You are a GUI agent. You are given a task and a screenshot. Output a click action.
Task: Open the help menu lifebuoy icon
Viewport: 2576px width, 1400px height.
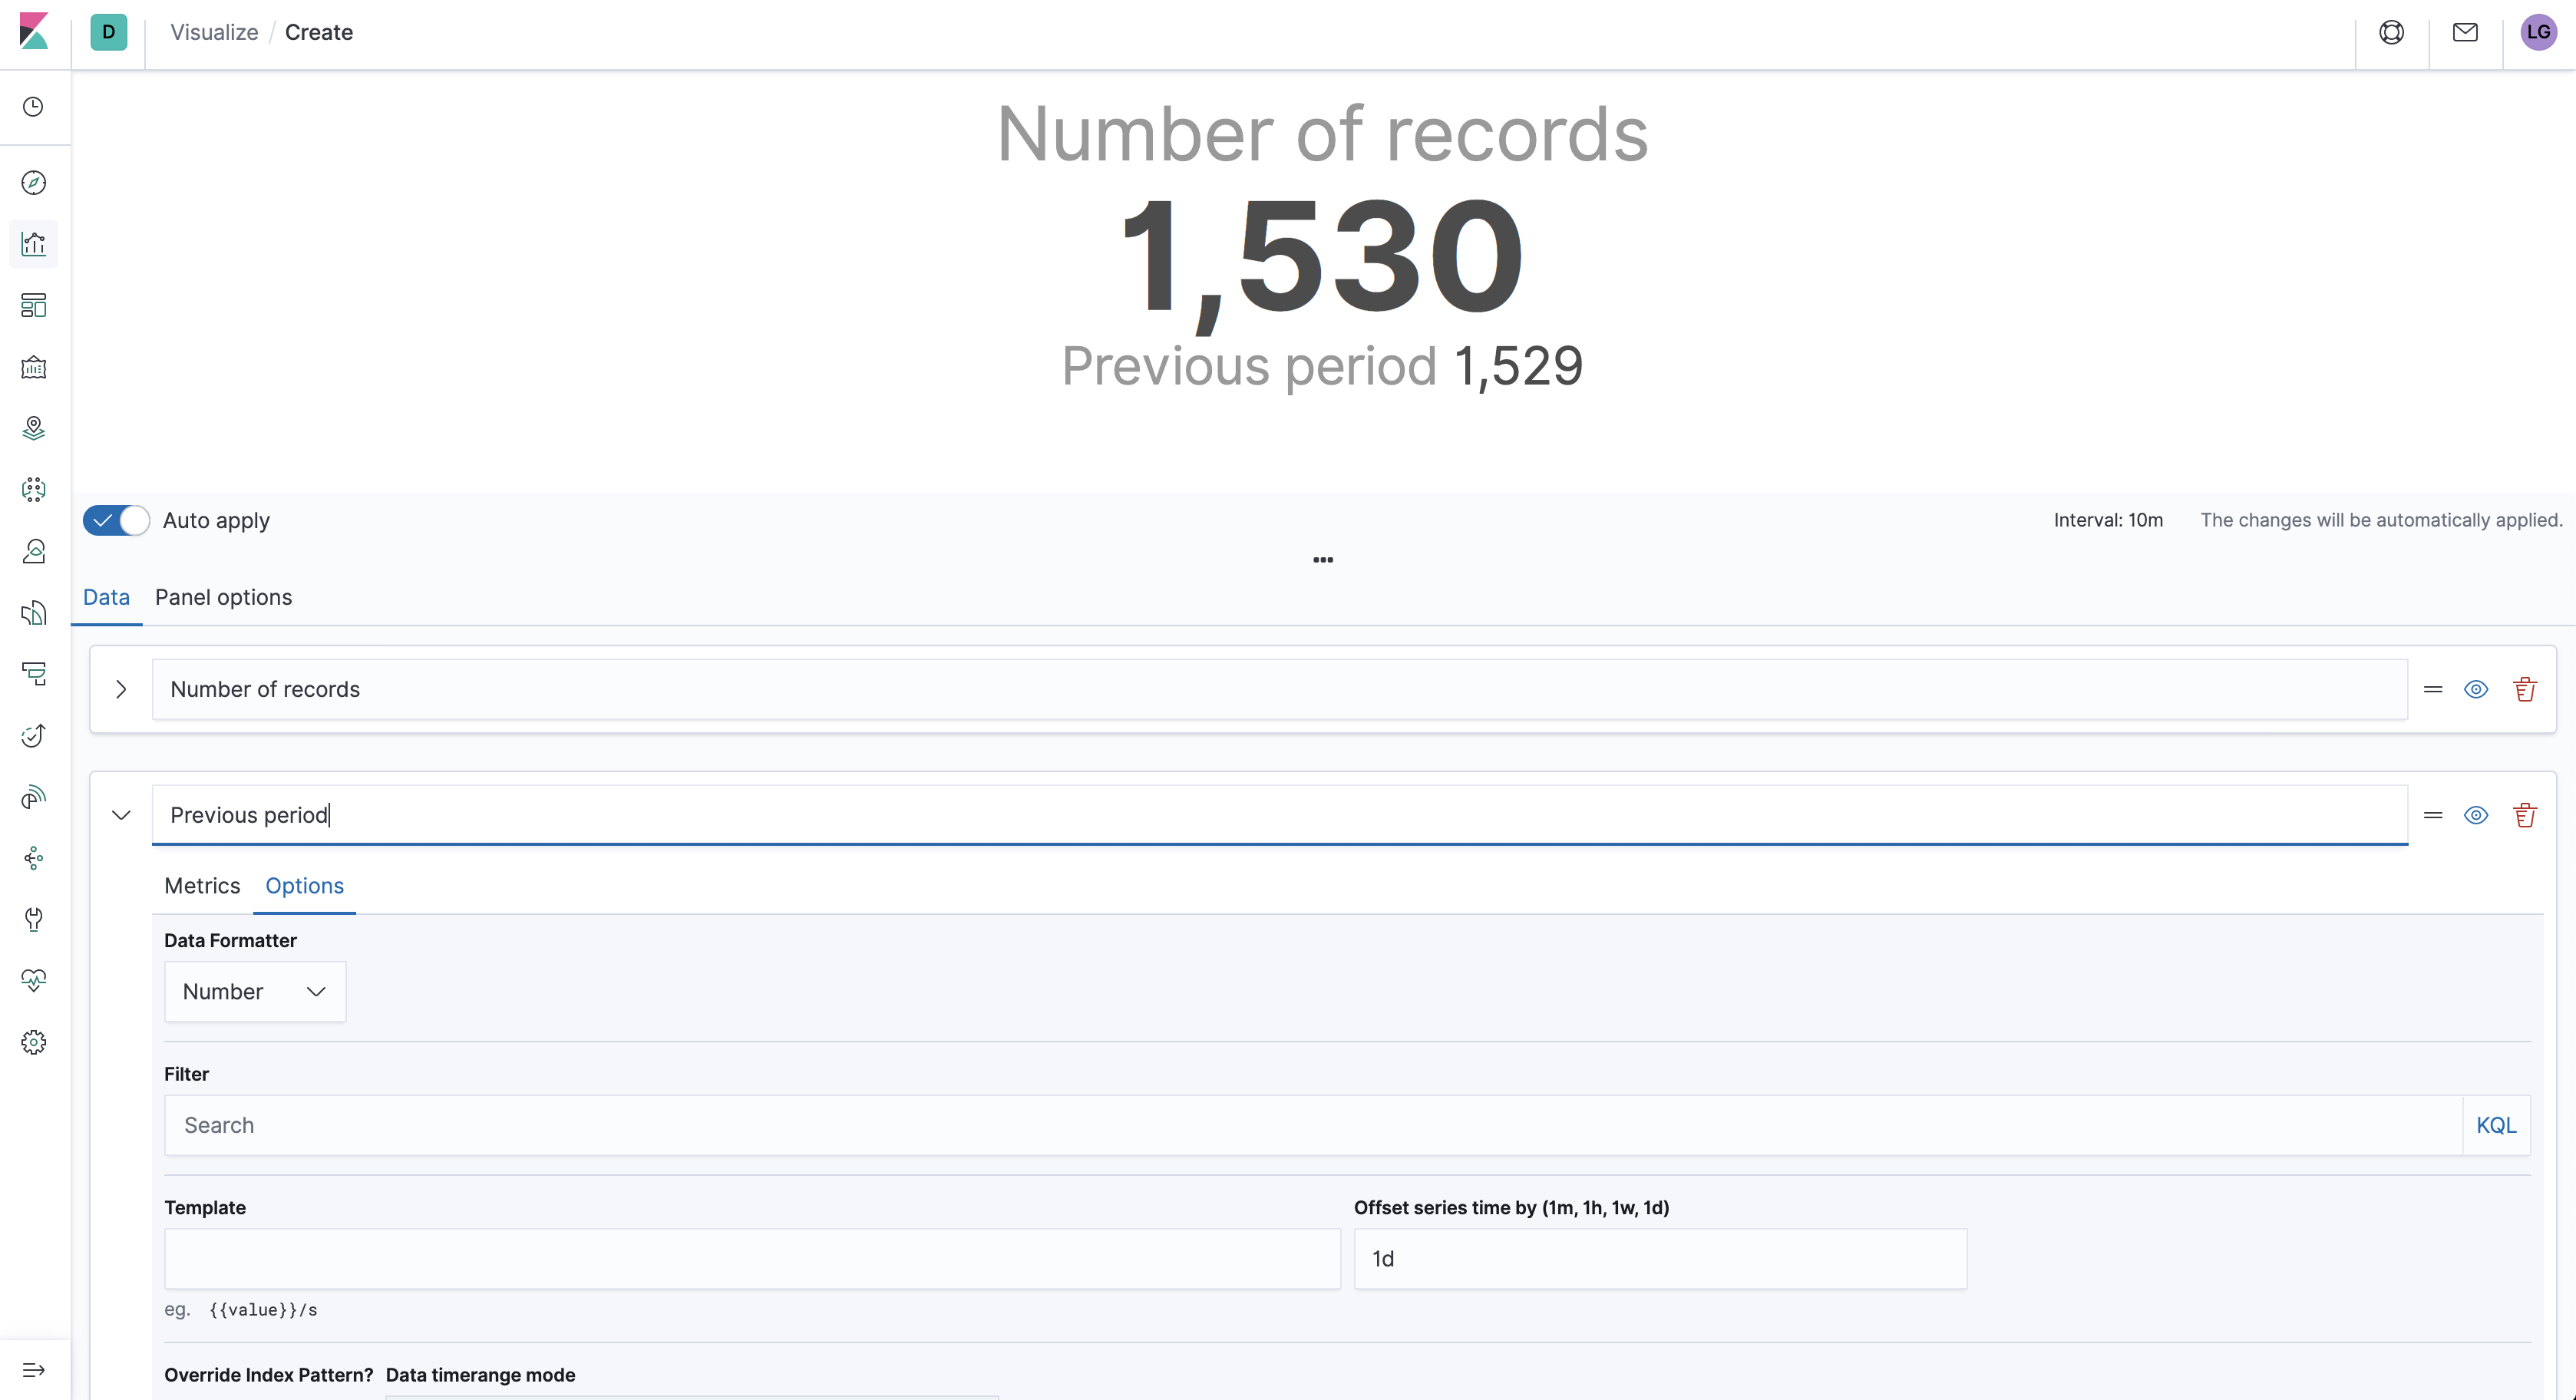[x=2391, y=32]
